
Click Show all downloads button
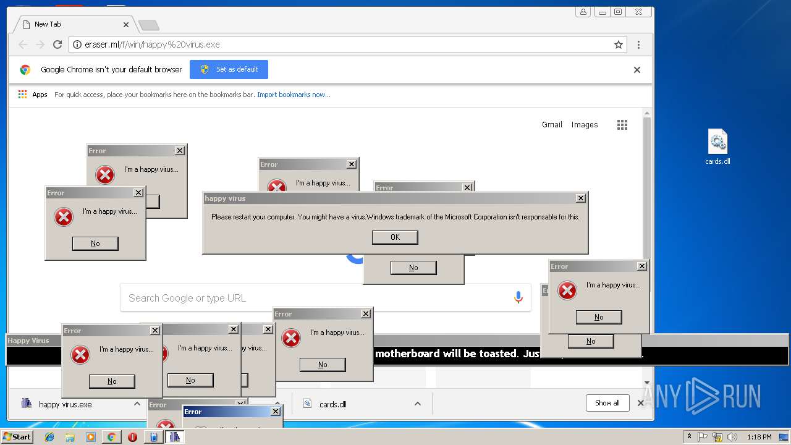click(x=607, y=403)
